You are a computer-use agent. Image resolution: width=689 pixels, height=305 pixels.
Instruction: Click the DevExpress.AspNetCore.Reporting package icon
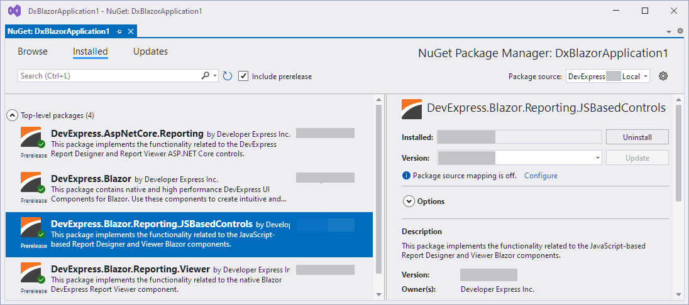click(33, 138)
